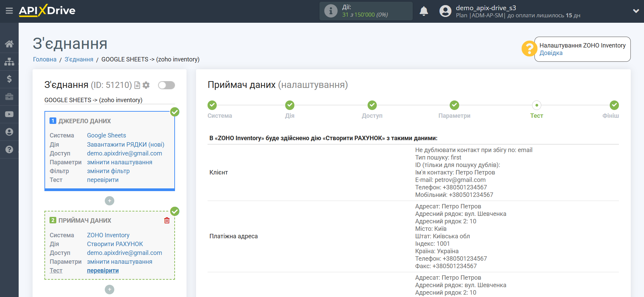644x297 pixels.
Task: Click the Платіжна адреса row label
Action: [x=234, y=236]
